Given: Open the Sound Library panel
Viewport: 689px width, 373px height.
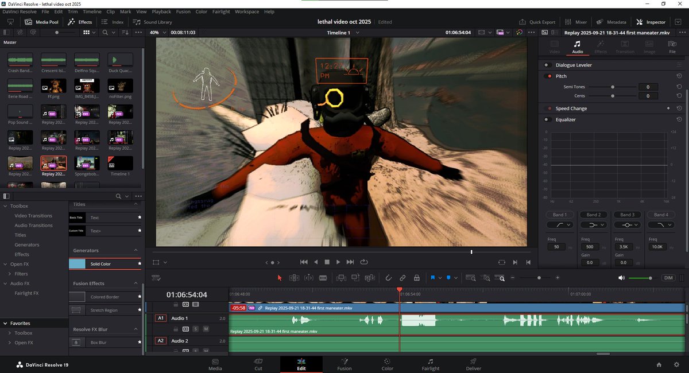Looking at the screenshot, I should pos(153,22).
